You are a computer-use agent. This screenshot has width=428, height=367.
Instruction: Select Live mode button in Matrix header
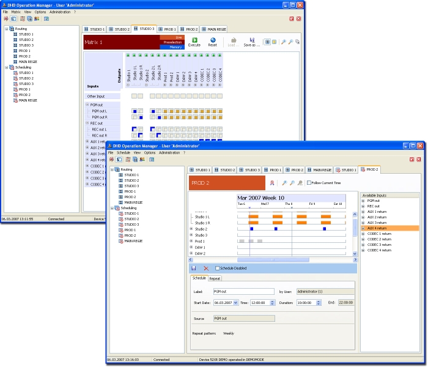point(172,37)
